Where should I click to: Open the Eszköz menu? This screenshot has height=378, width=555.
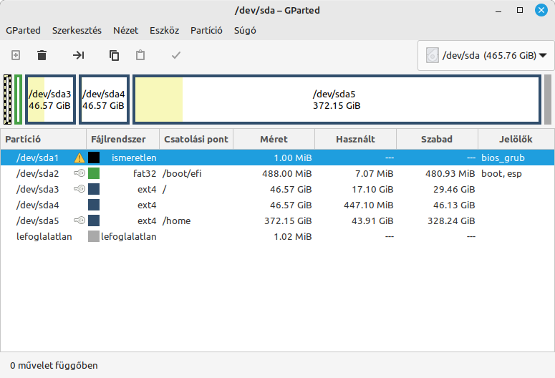pos(164,31)
